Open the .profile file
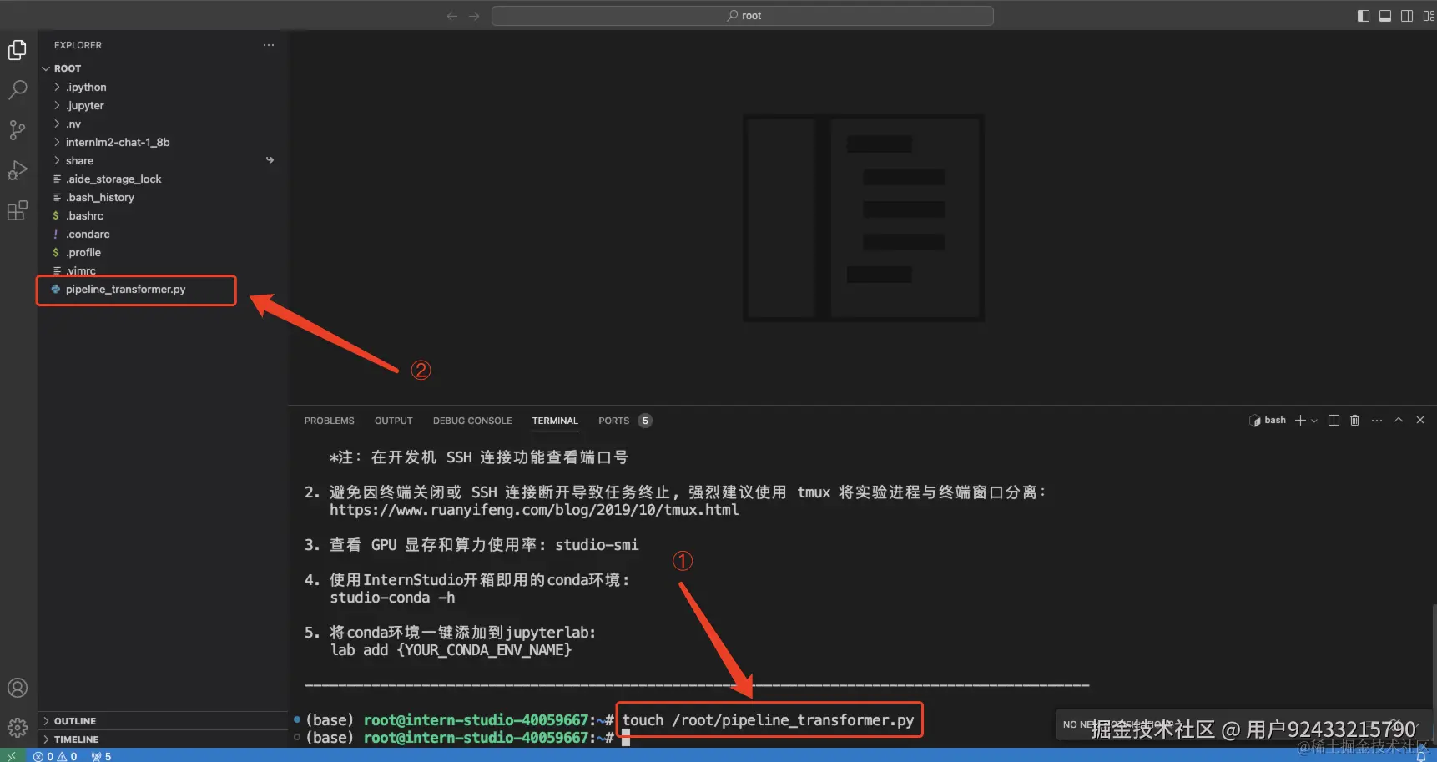The image size is (1437, 762). pyautogui.click(x=164, y=252)
